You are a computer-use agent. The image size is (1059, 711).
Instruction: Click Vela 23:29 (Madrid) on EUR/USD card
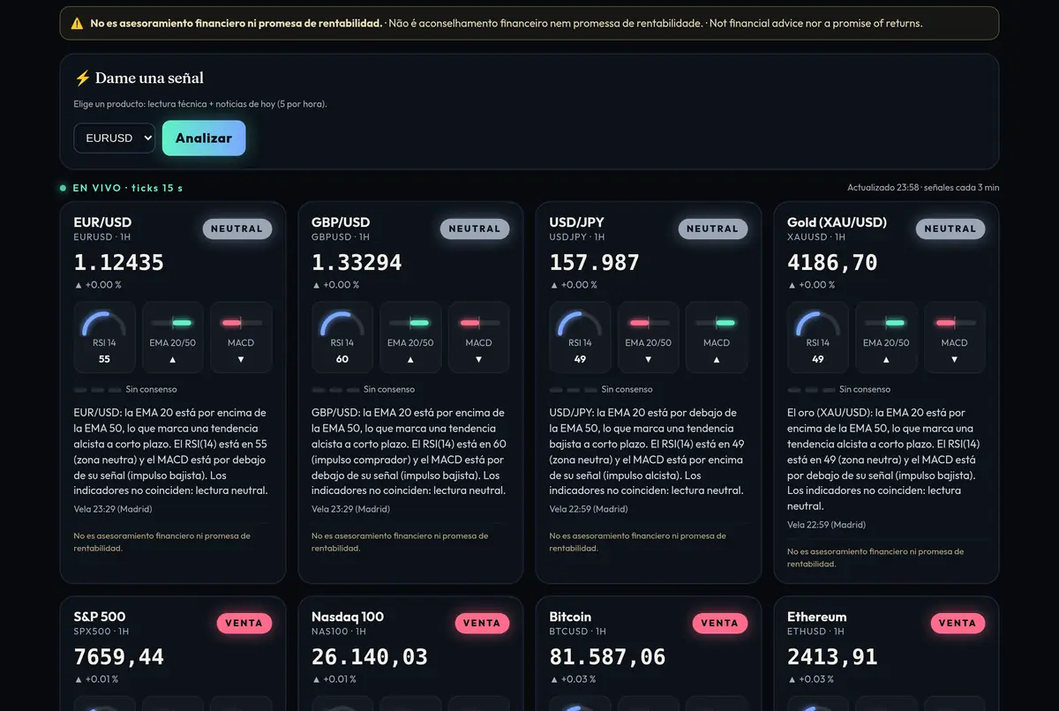(113, 509)
